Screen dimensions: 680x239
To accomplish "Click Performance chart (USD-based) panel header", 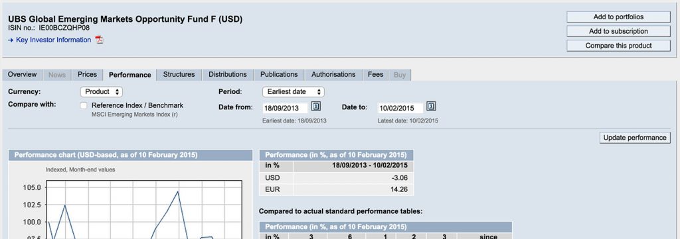I will [x=131, y=155].
